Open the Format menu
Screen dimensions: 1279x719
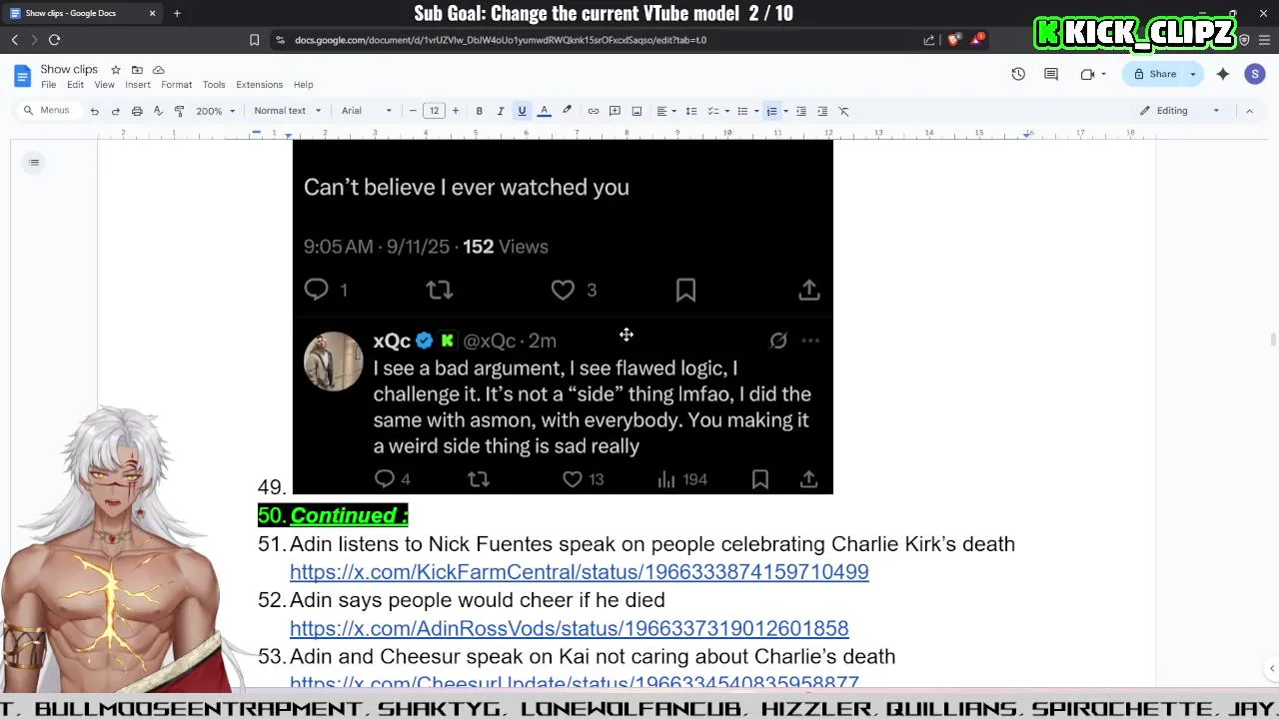176,85
